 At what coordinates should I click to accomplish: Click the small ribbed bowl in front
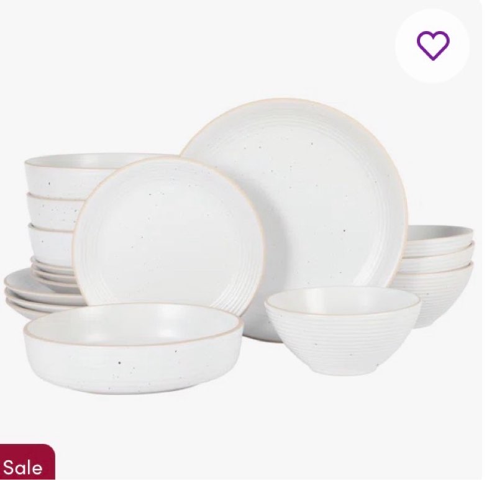343,331
